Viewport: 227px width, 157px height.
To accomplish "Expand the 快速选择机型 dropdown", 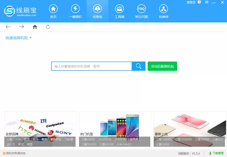I will coord(18,38).
